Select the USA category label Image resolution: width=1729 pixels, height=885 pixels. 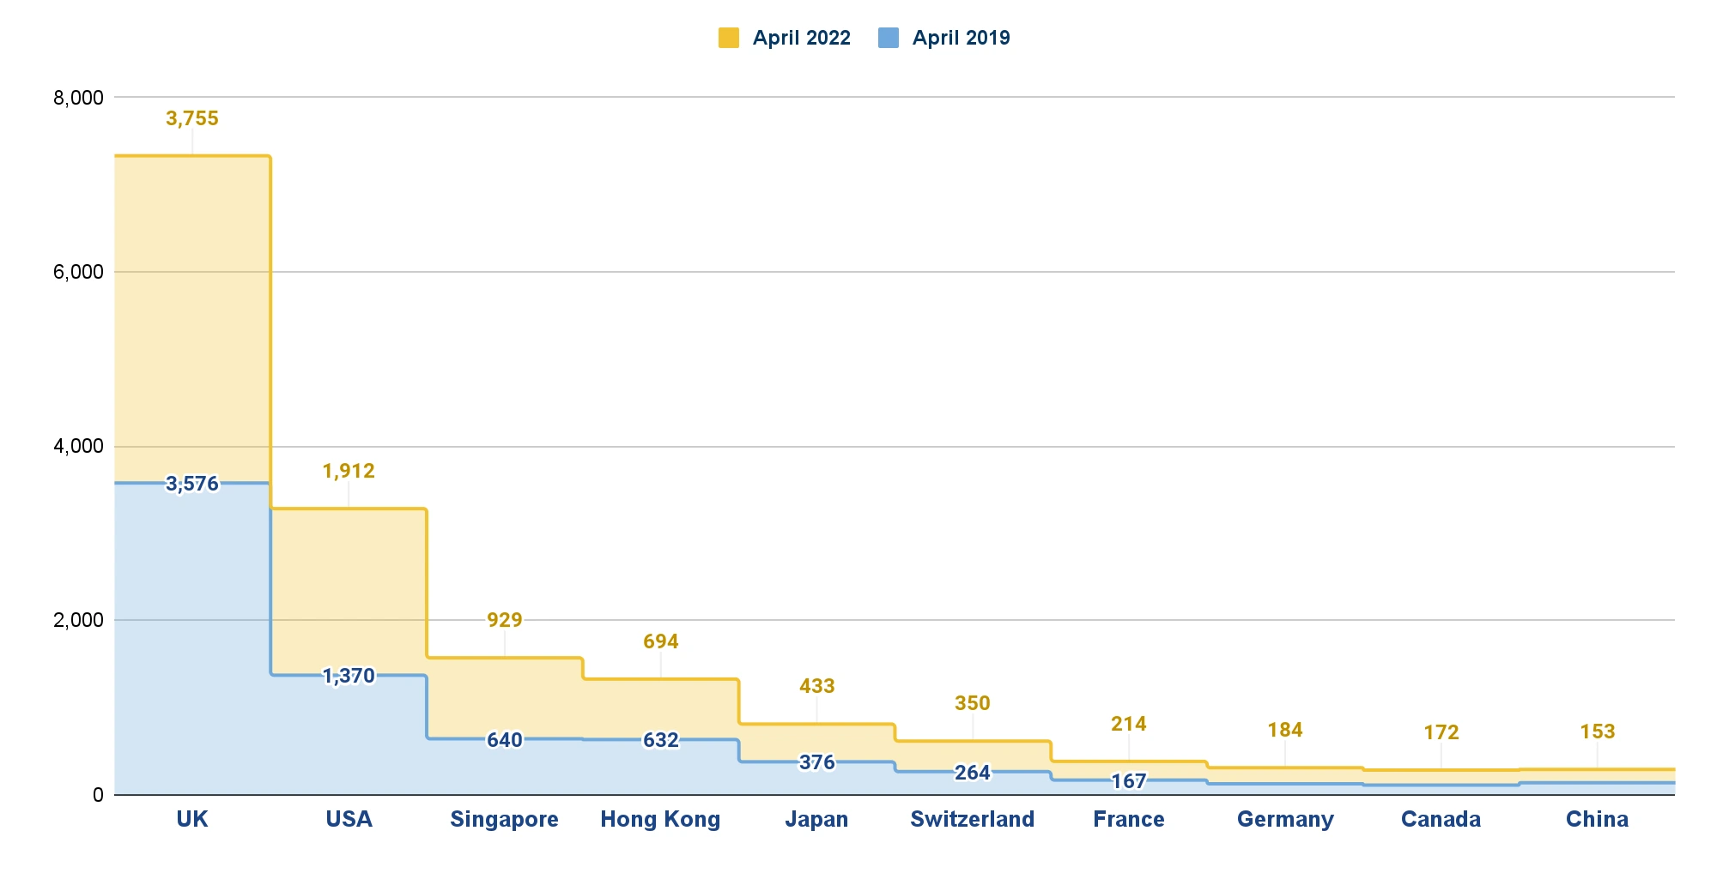coord(349,819)
